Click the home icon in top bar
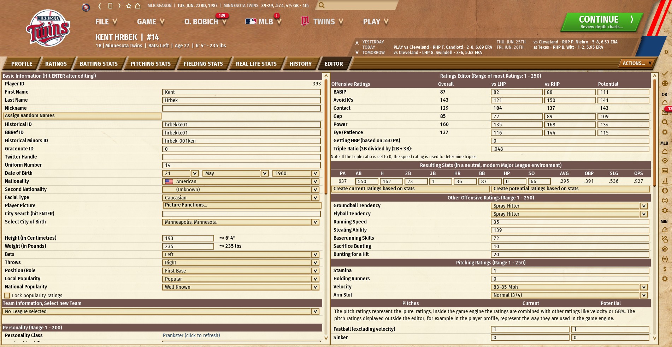Image resolution: width=672 pixels, height=347 pixels. coord(138,6)
